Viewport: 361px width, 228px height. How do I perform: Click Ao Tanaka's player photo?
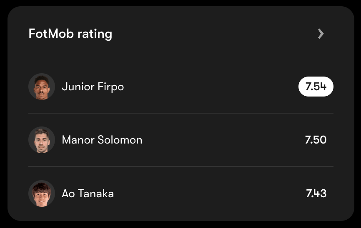click(42, 193)
